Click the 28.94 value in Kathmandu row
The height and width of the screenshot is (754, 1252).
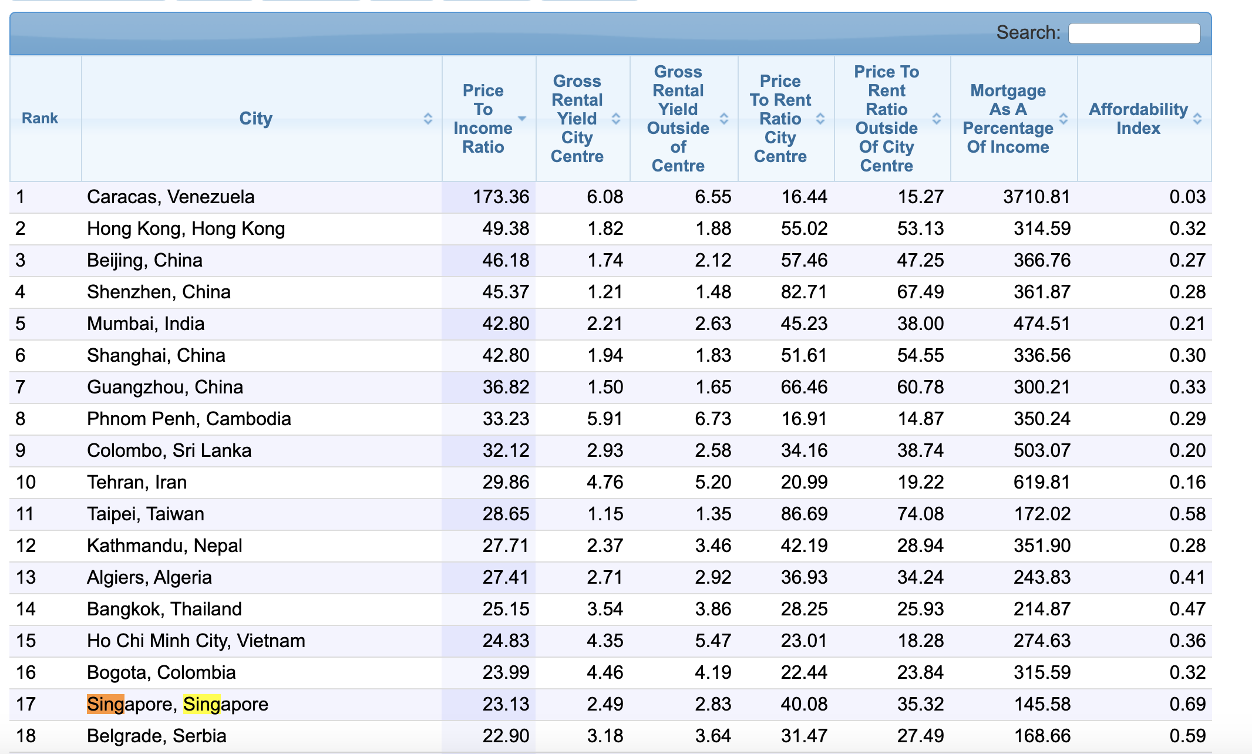pyautogui.click(x=920, y=546)
